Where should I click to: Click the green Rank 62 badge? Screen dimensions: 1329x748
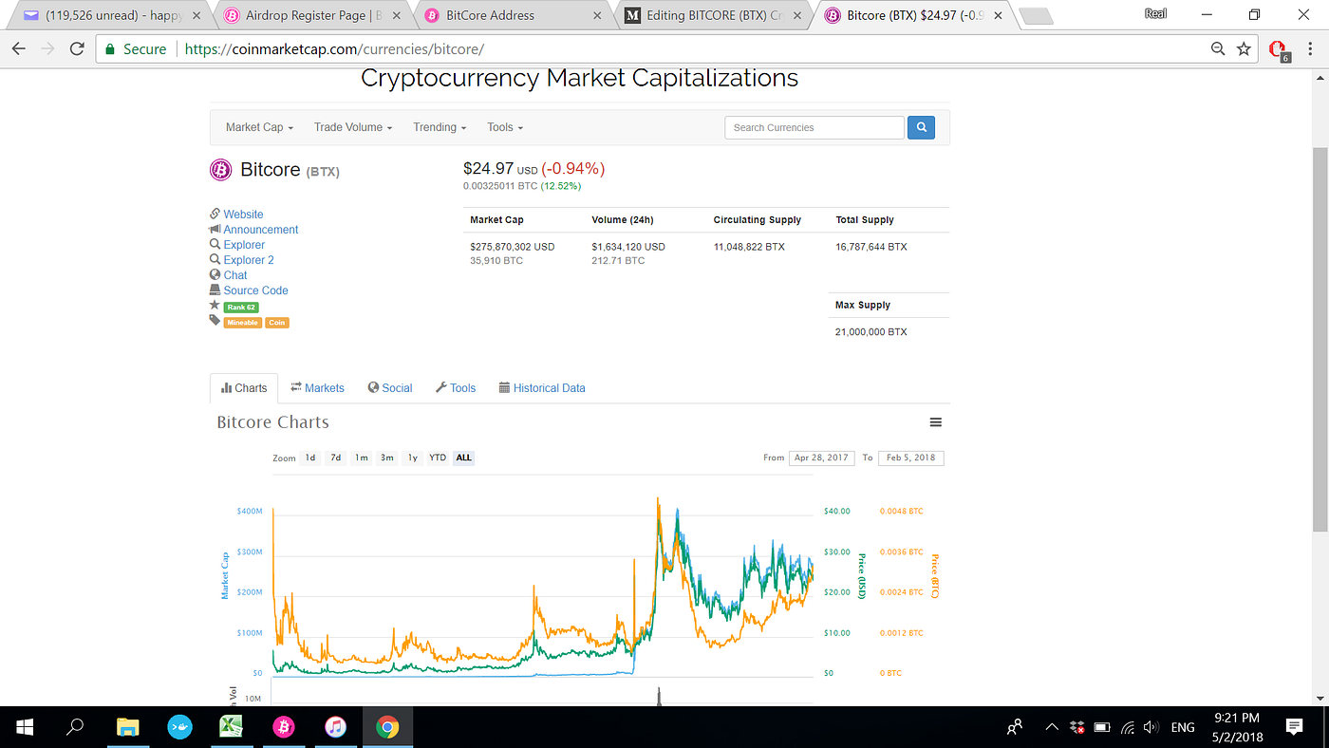tap(241, 308)
